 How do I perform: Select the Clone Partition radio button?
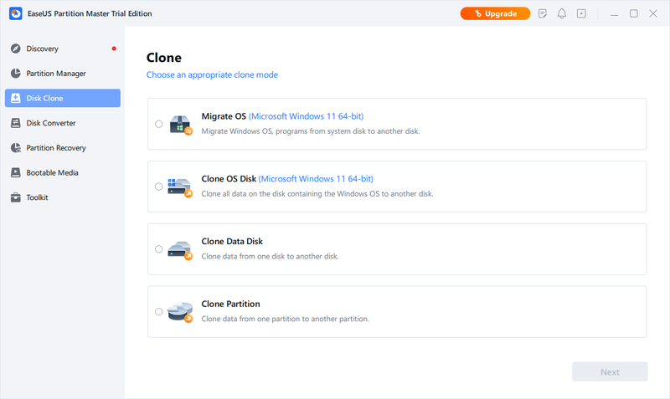158,311
